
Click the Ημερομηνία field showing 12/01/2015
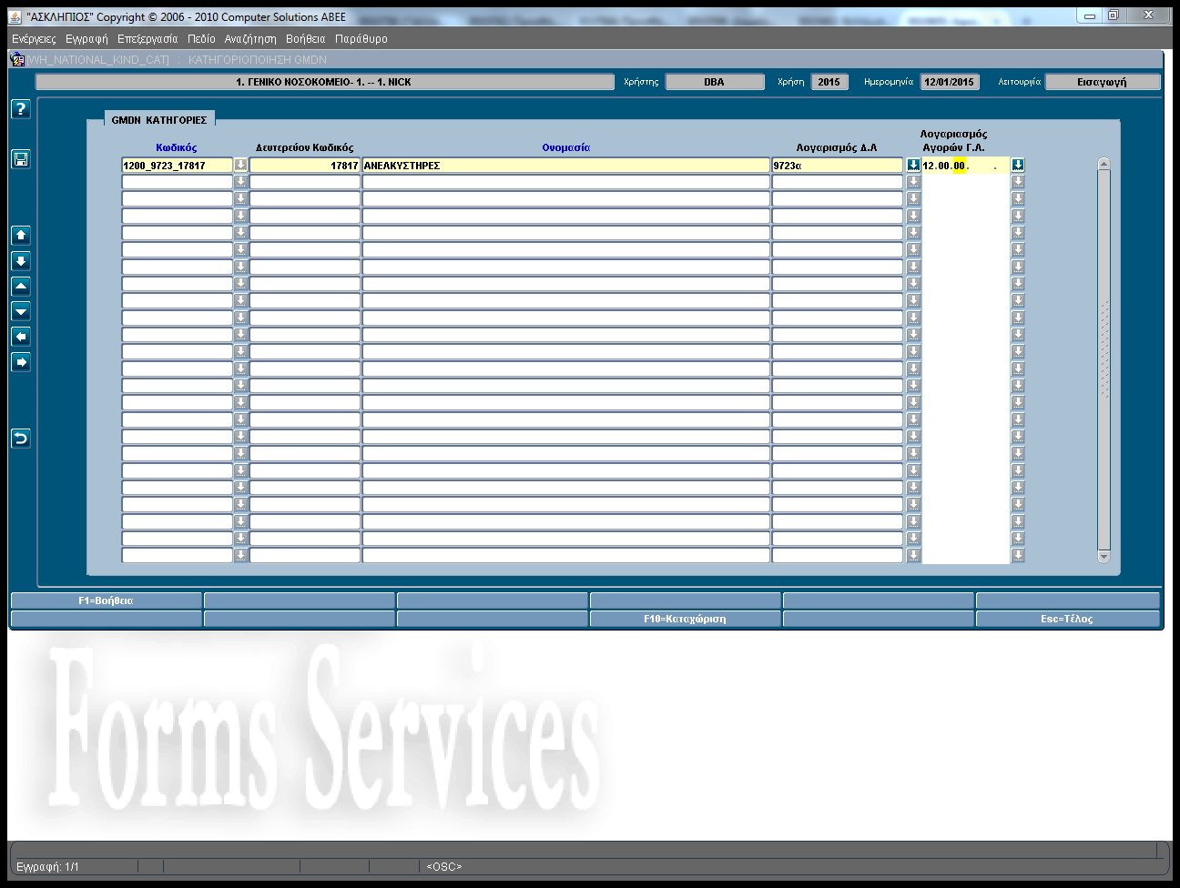[x=950, y=82]
